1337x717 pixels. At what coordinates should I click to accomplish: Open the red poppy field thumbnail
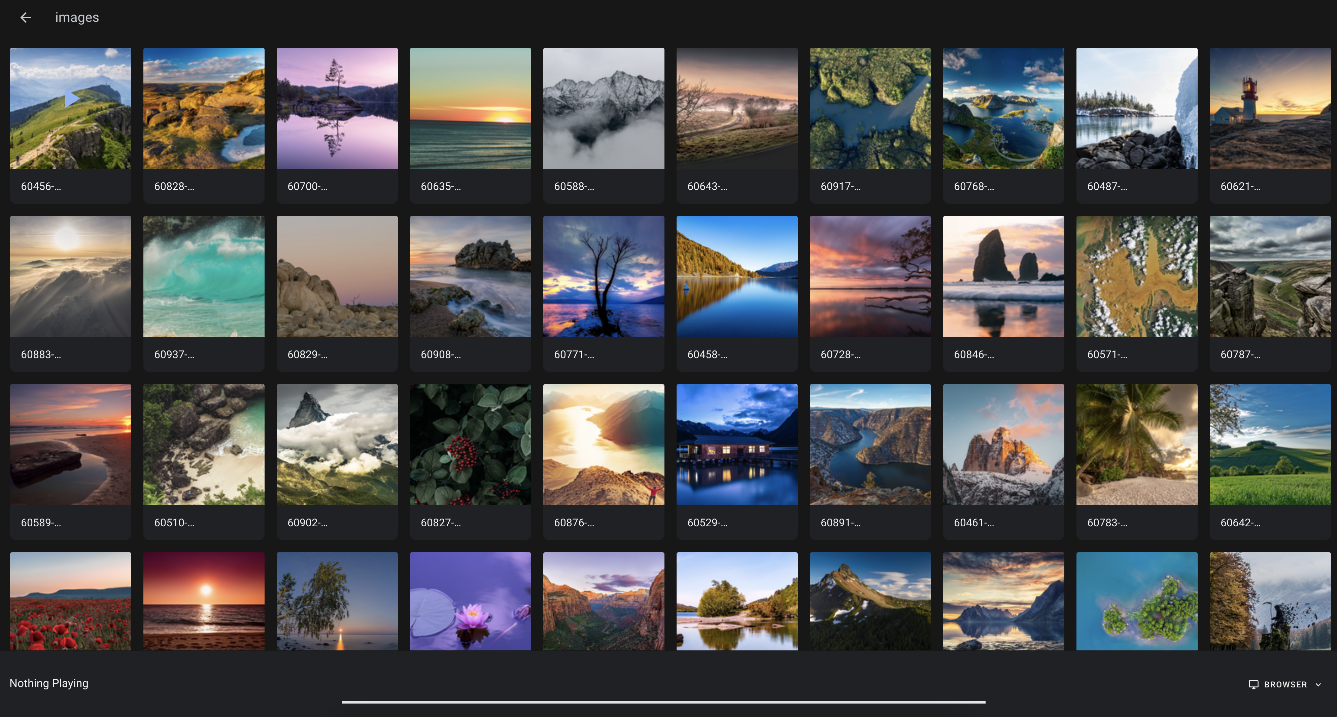point(71,601)
